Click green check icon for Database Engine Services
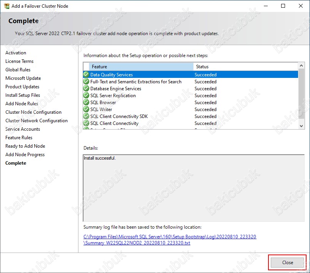Viewport: 310px width, 273px height. tap(86, 88)
